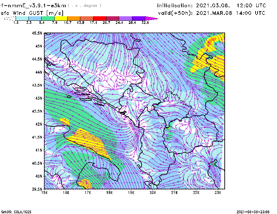Screen dimensions: 277x214
Task: Click the '16E' longitude label
Action: tap(66, 193)
